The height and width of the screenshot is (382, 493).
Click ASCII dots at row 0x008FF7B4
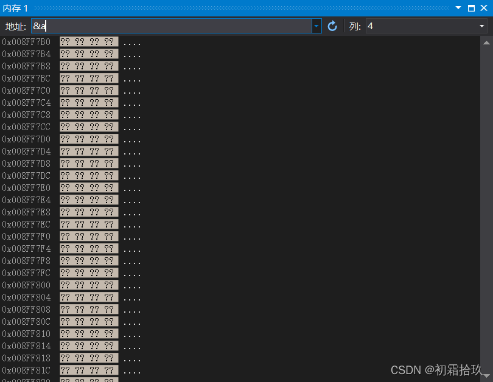132,57
